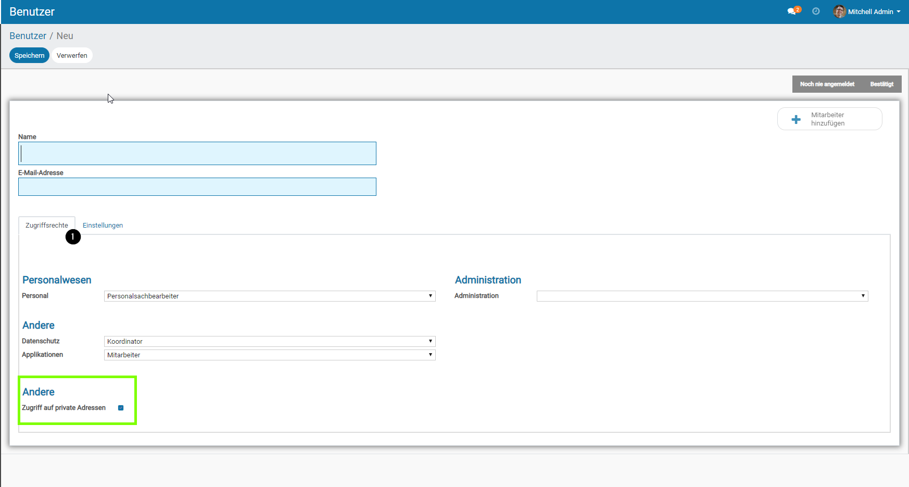Click the black step marker 1
The width and height of the screenshot is (909, 487).
(73, 237)
